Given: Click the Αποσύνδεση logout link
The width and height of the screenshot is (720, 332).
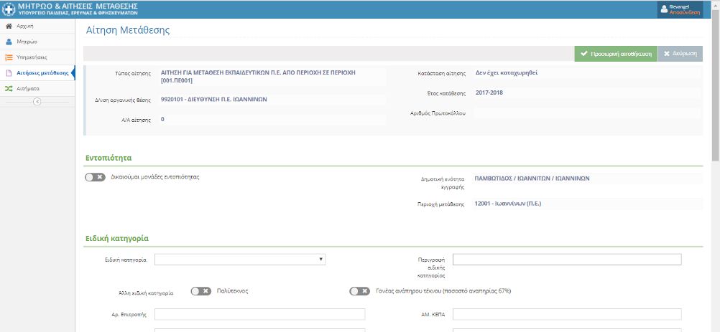Looking at the screenshot, I should coord(684,12).
